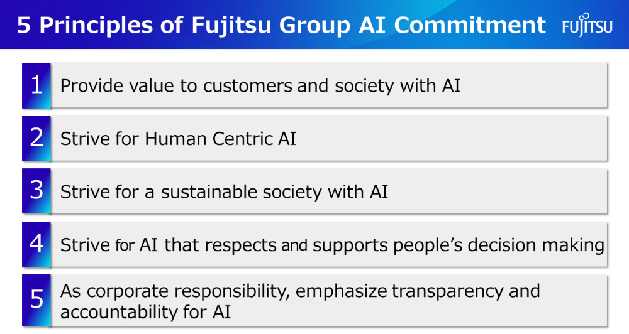Click 'AI Commitment' in the header title
Screen dimensions: 629x334
coord(452,25)
